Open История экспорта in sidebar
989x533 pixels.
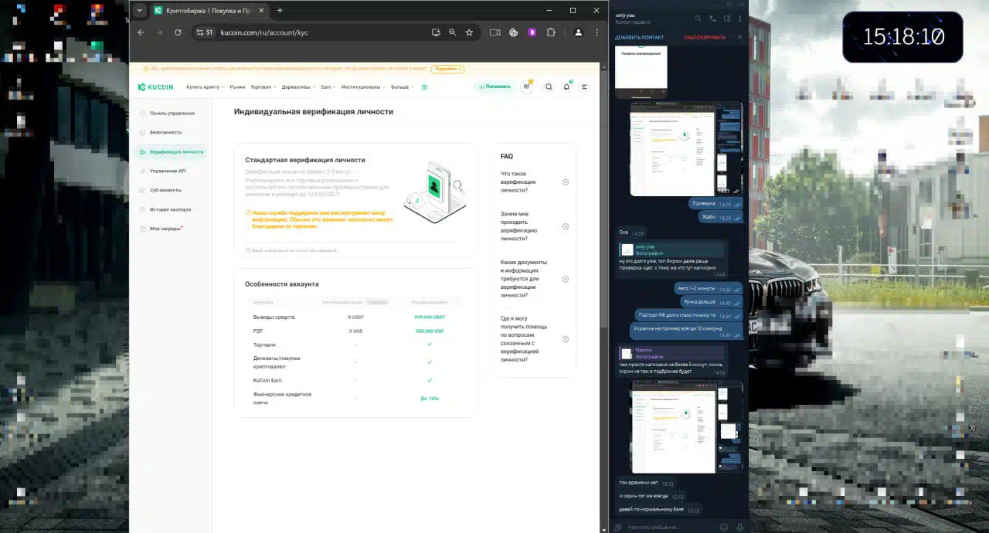click(170, 209)
